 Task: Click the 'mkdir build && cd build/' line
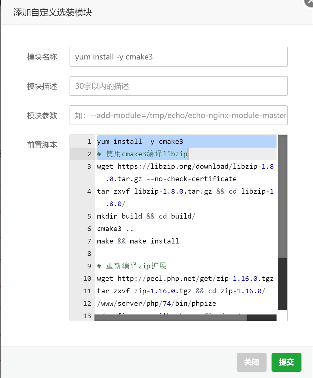pyautogui.click(x=146, y=216)
